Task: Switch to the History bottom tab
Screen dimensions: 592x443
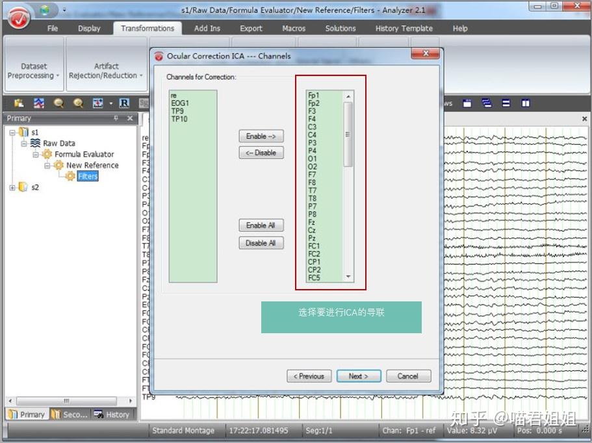Action: 112,414
